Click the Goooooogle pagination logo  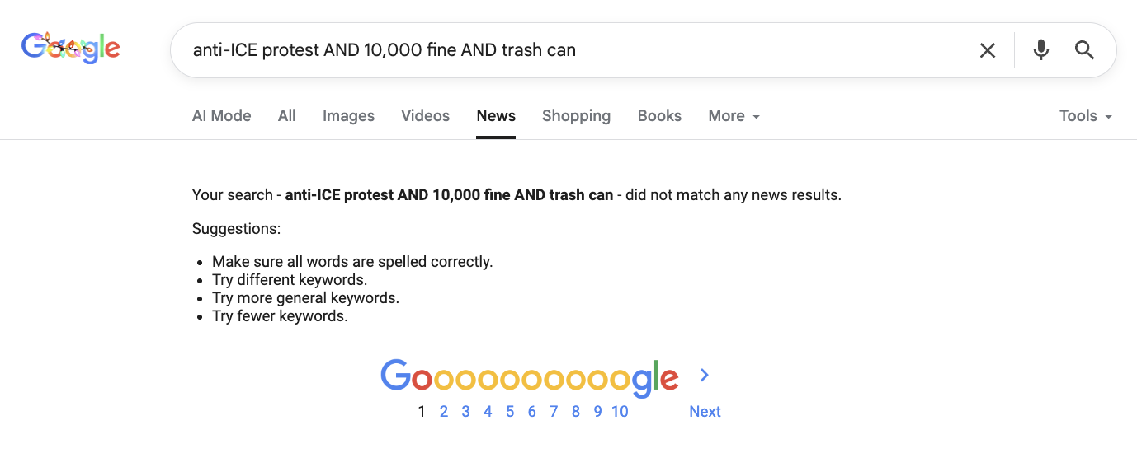(529, 377)
